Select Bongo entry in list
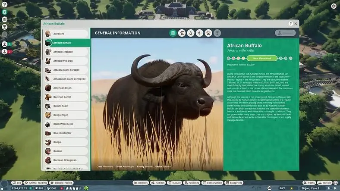Viewport: 340px width, 191px height. [66, 142]
